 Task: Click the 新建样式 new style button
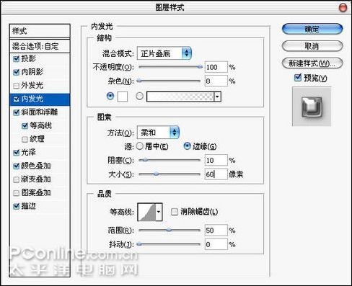[x=312, y=63]
